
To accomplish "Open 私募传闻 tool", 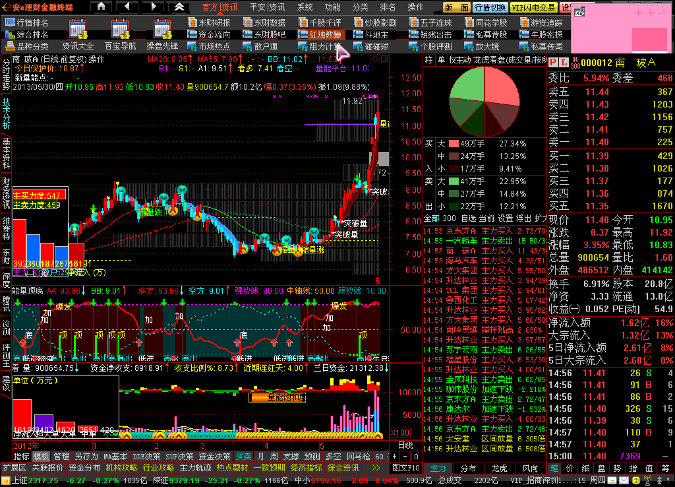I will click(x=541, y=46).
